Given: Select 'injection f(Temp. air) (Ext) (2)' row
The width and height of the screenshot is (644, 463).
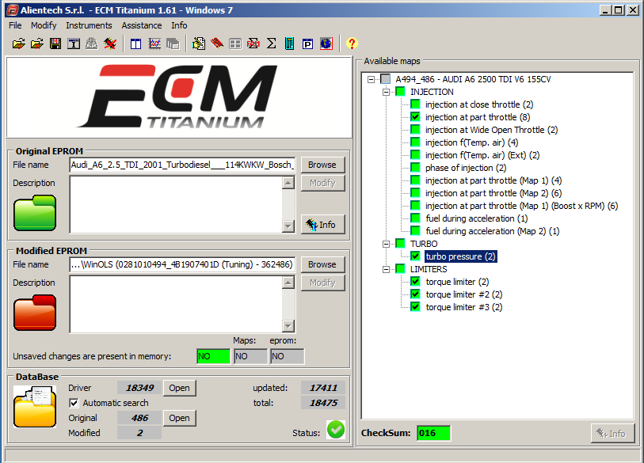Looking at the screenshot, I should point(482,155).
